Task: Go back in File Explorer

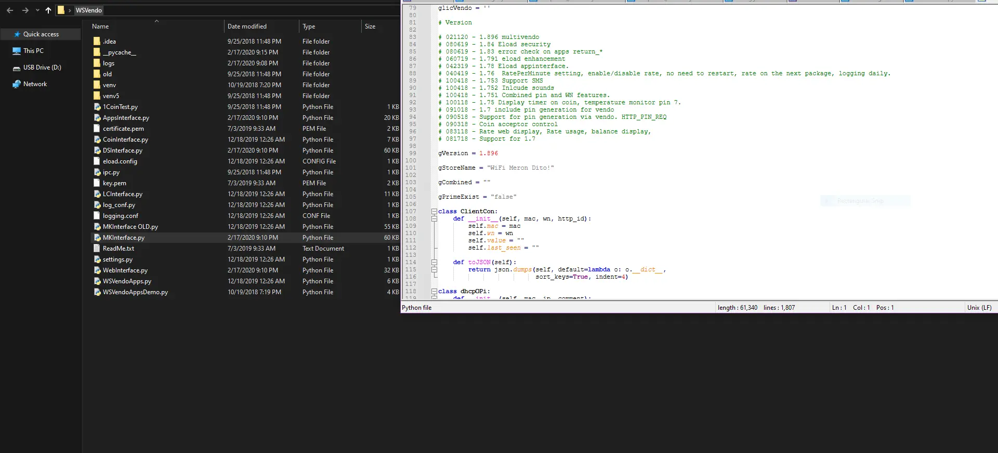Action: 10,10
